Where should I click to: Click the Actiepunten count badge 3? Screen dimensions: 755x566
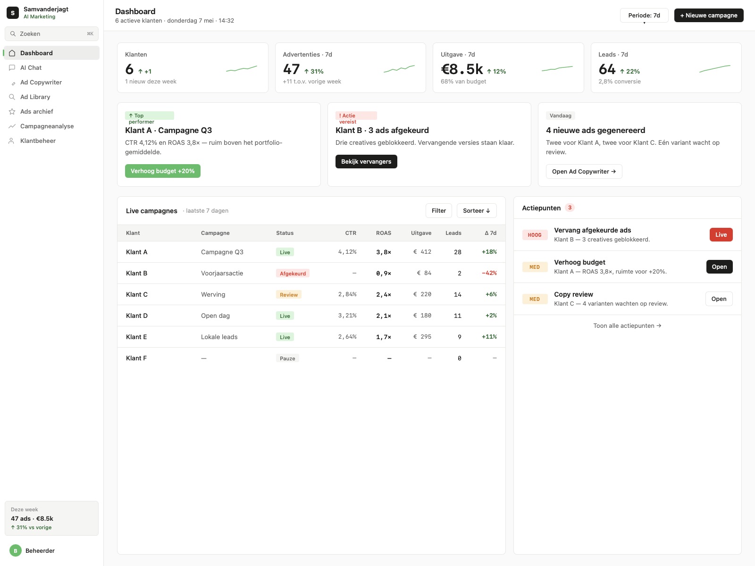click(570, 208)
